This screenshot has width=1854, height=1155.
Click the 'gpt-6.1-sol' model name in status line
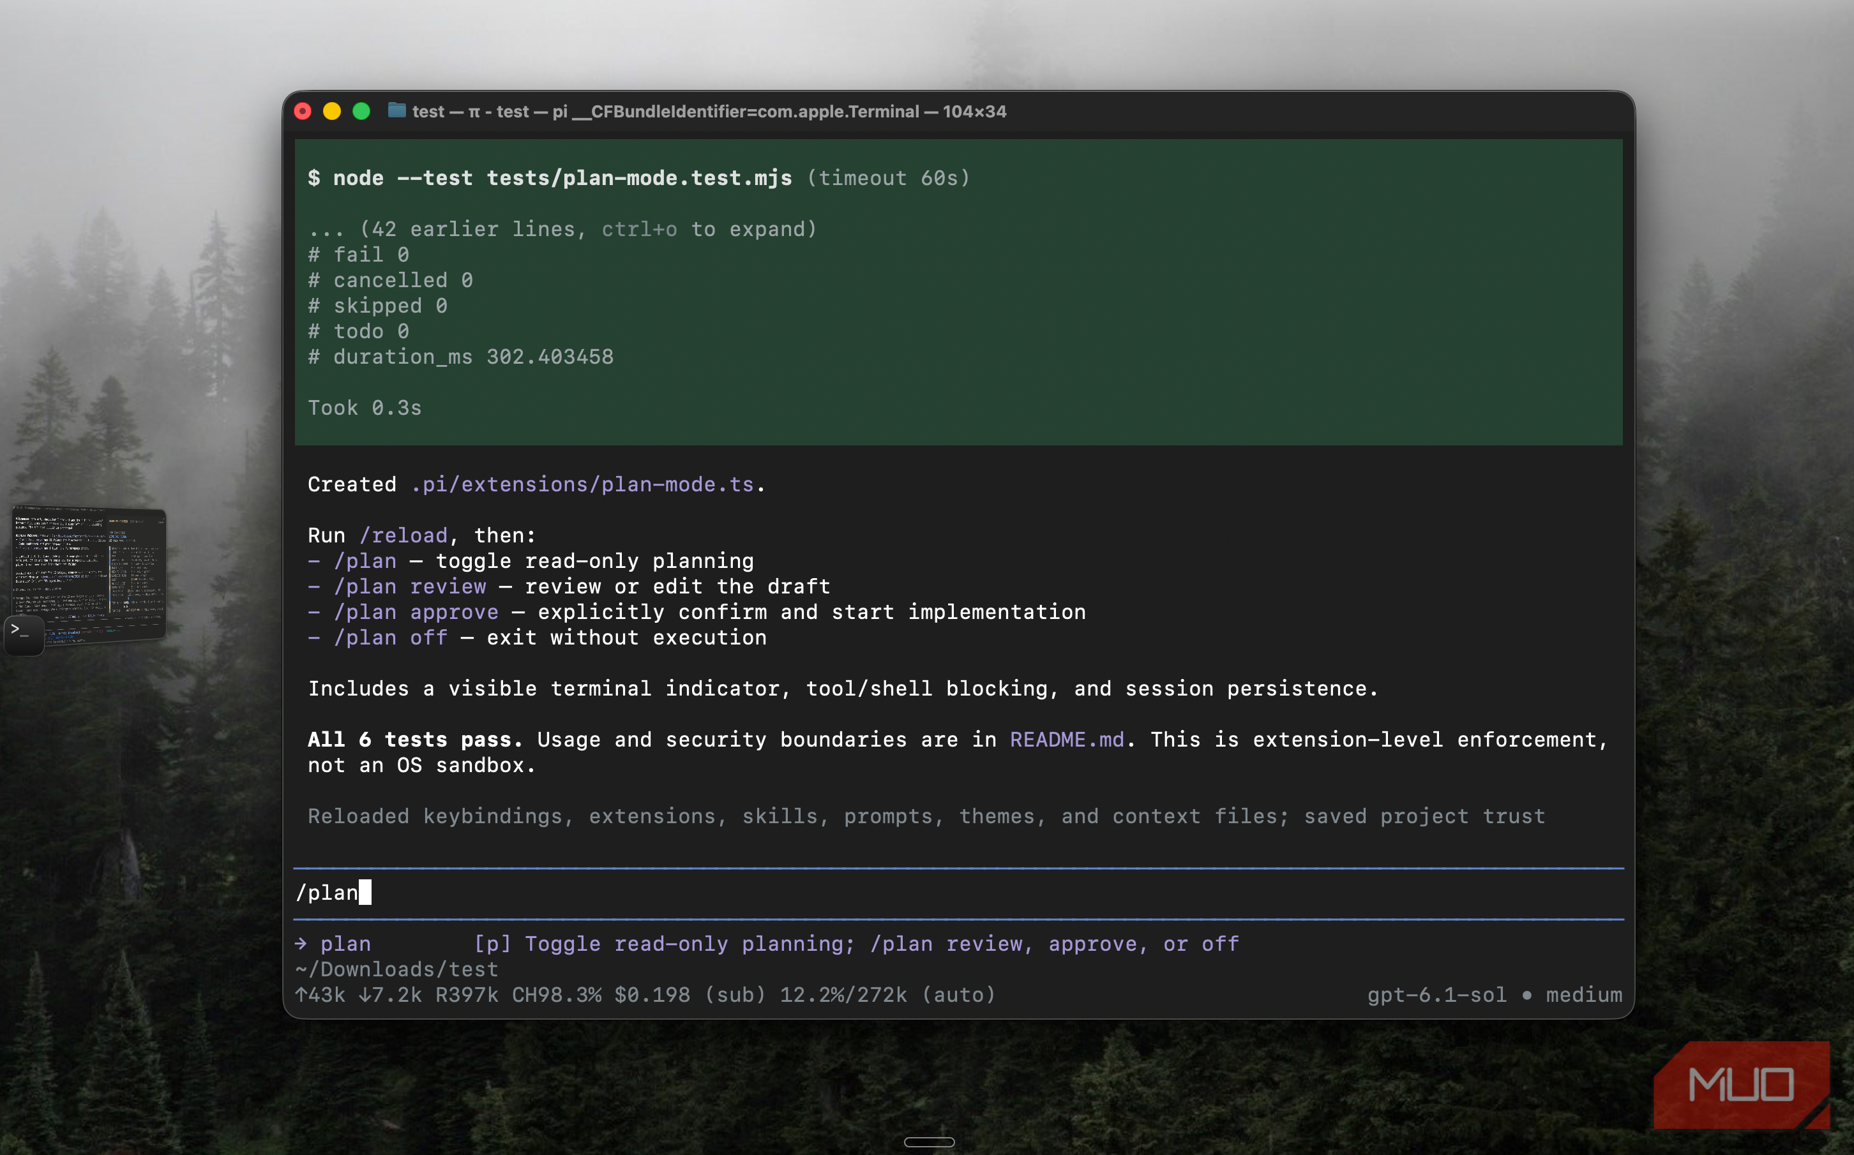tap(1436, 995)
